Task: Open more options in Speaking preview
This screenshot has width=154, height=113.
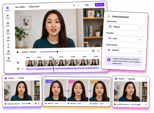Action: coord(146,79)
